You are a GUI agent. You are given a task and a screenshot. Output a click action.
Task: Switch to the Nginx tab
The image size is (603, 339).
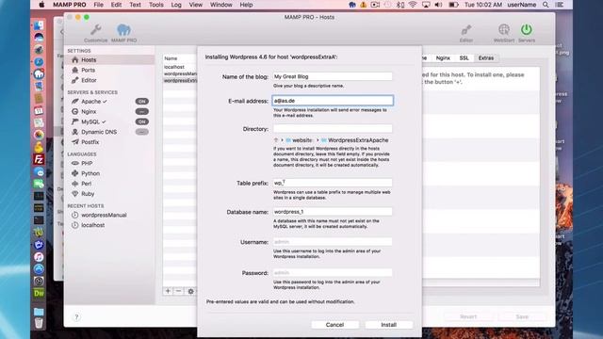(x=443, y=58)
